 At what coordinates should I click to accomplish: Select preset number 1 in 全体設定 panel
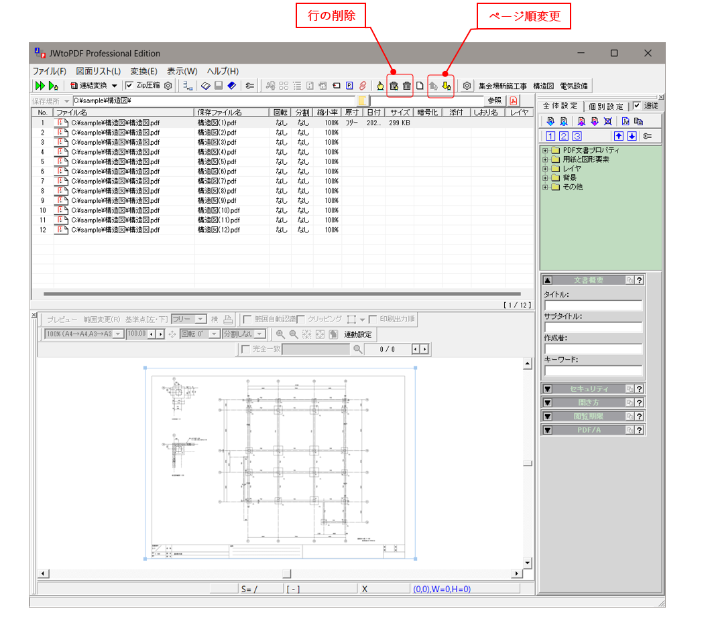[551, 136]
